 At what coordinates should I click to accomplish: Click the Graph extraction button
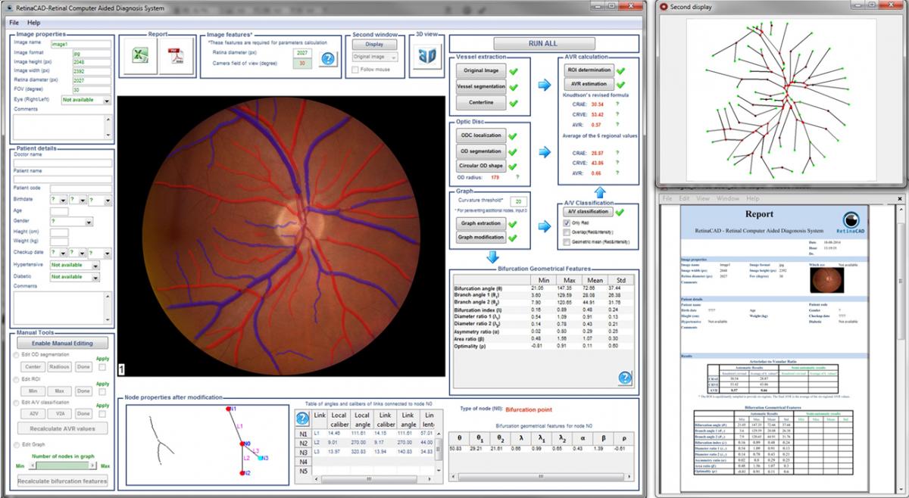tap(480, 223)
